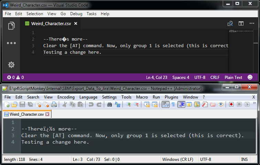Click Save All icon in Notepad++ toolbar
Viewport: 260px width, 165px height.
point(30,104)
